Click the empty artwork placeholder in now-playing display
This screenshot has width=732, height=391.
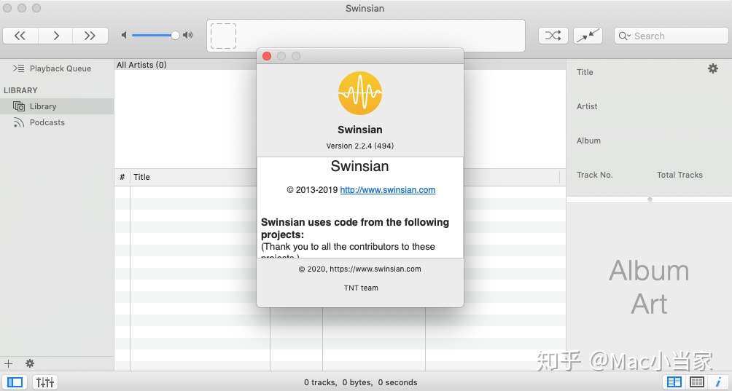223,36
